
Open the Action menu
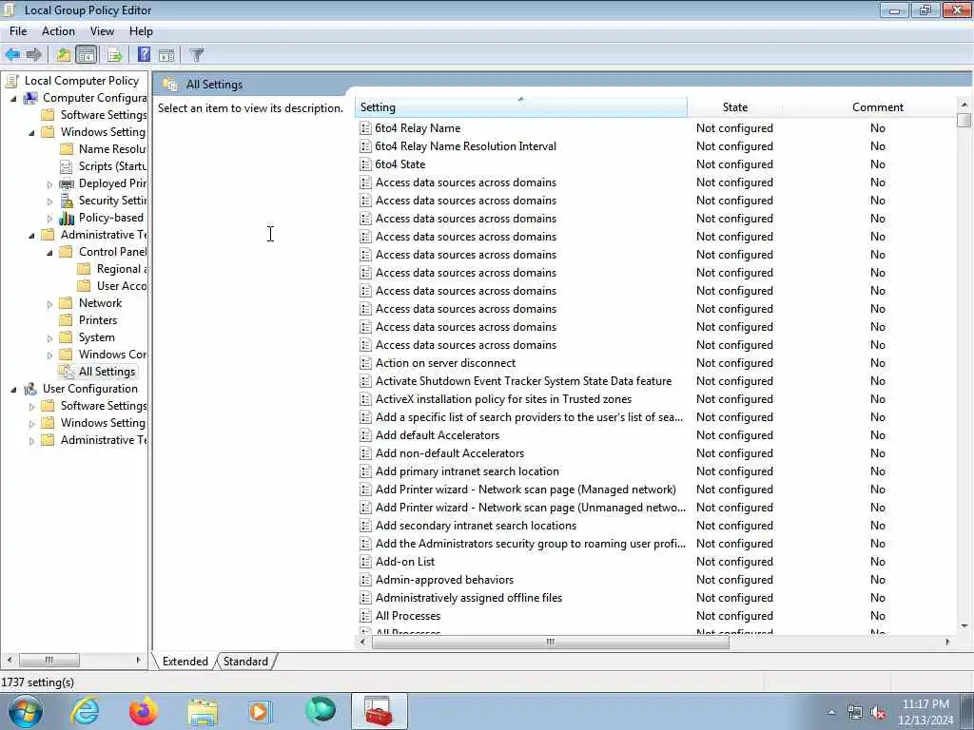[x=58, y=31]
